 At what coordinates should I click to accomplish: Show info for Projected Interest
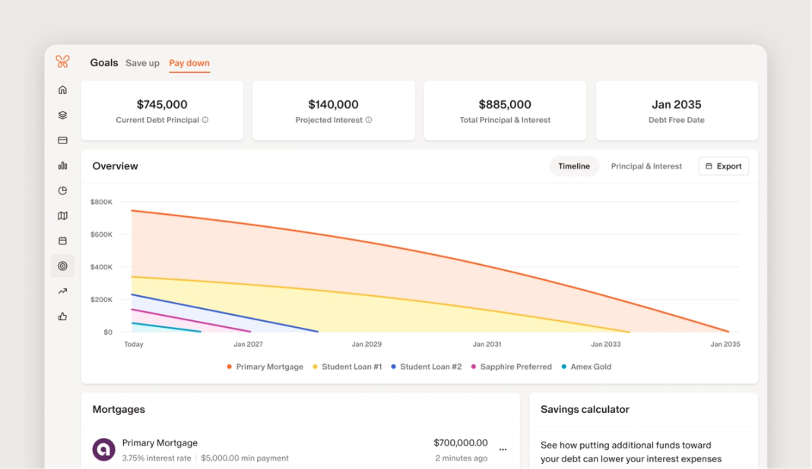coord(369,120)
